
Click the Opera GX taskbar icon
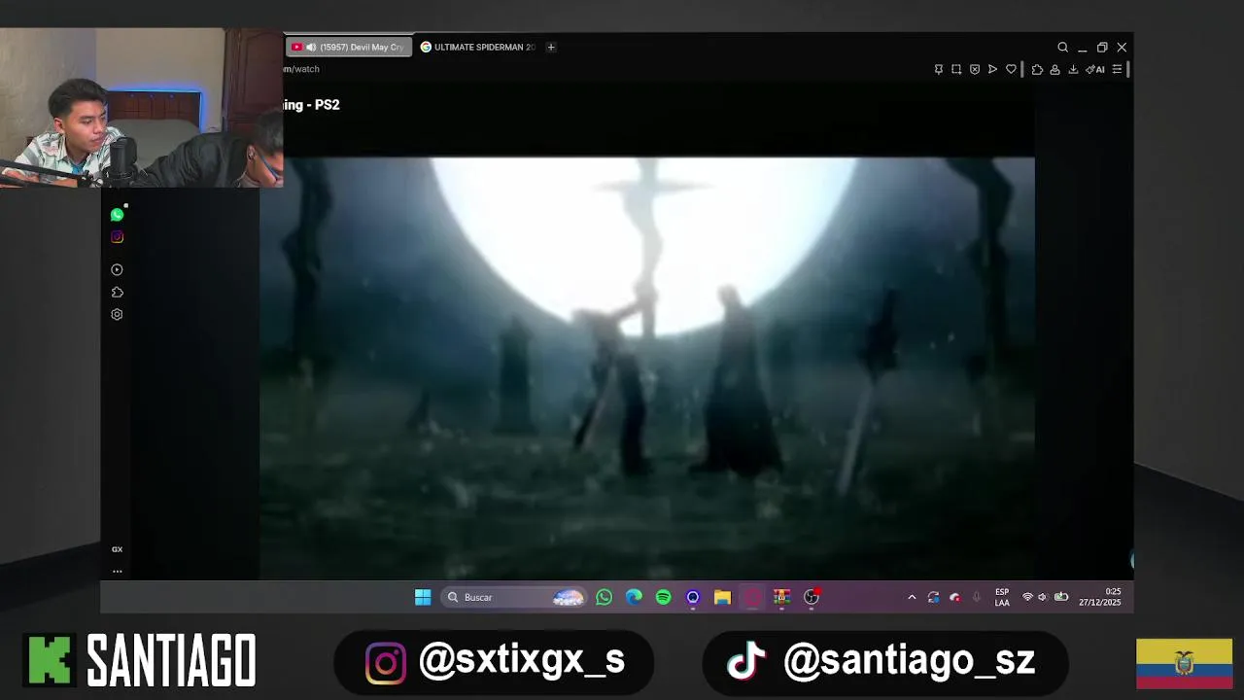click(x=752, y=597)
